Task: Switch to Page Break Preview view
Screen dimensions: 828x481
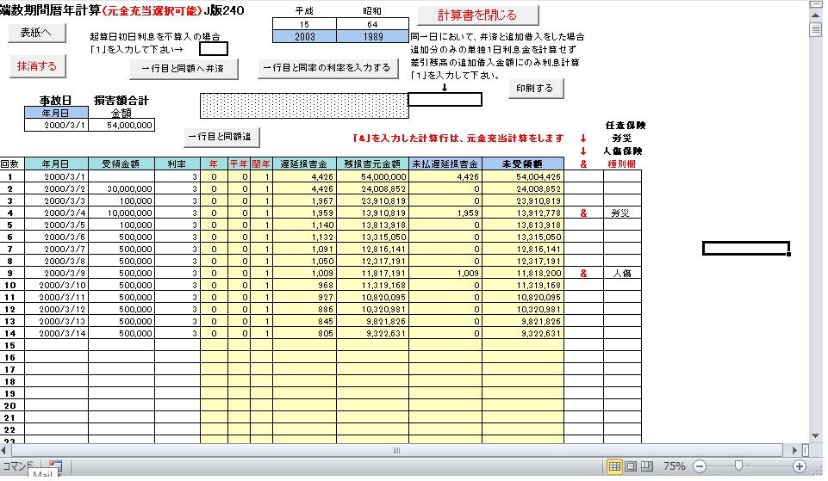Action: [647, 466]
